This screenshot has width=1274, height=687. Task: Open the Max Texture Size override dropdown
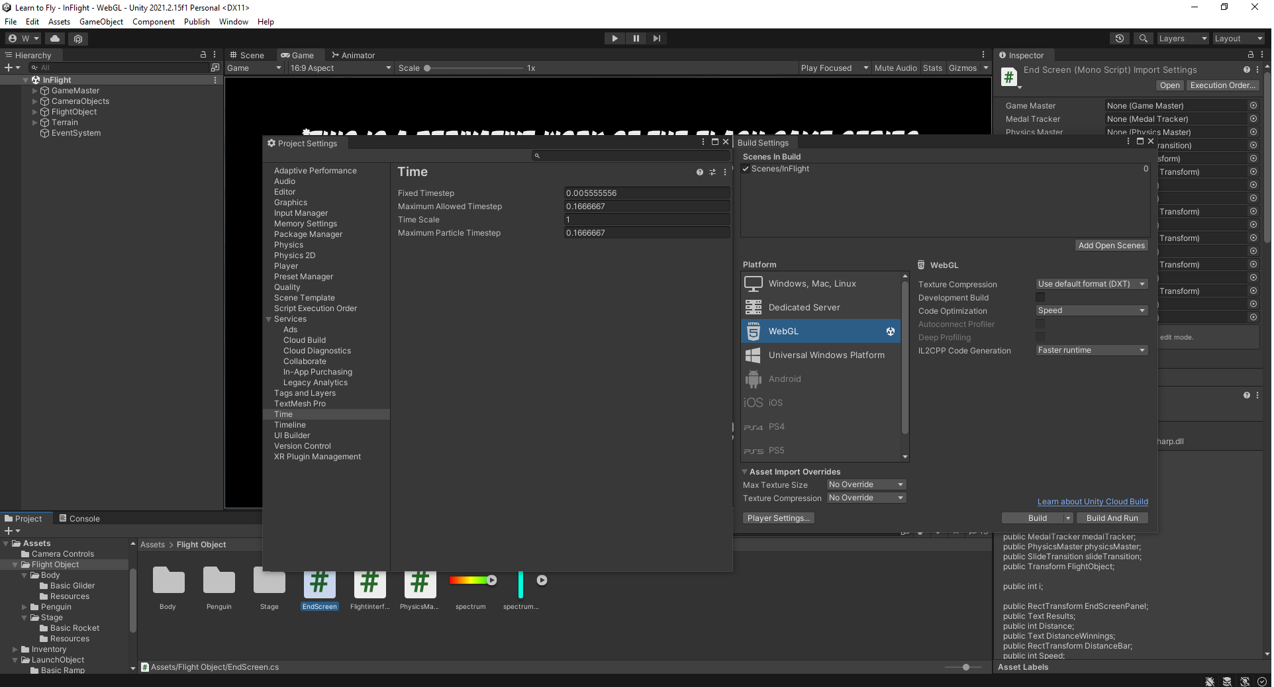(866, 484)
